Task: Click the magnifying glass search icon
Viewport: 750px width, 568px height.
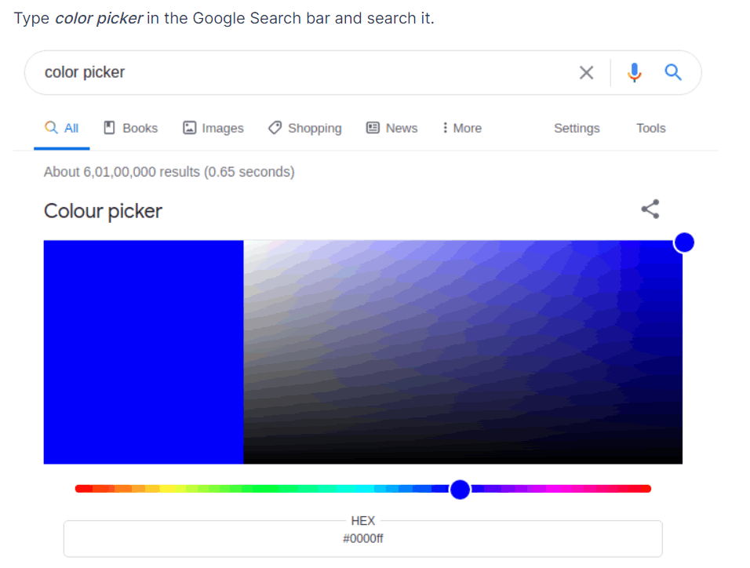Action: pos(672,71)
